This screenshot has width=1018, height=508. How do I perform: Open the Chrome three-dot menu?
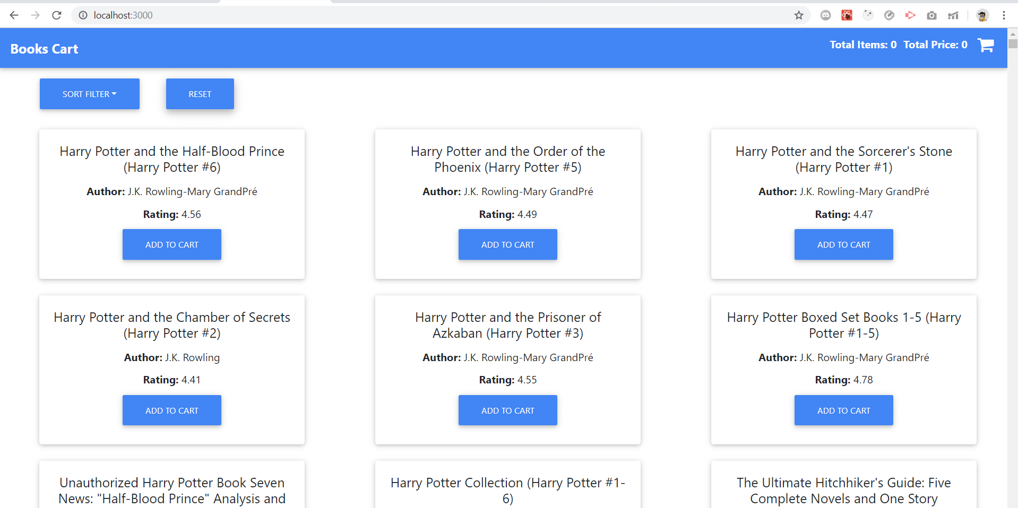(x=1004, y=15)
